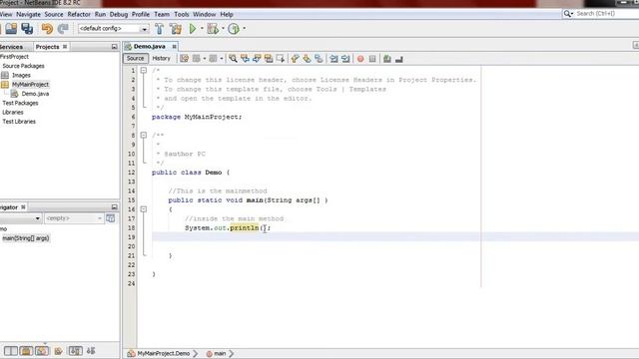Open Run Project dropdown arrow
The height and width of the screenshot is (359, 639).
202,29
